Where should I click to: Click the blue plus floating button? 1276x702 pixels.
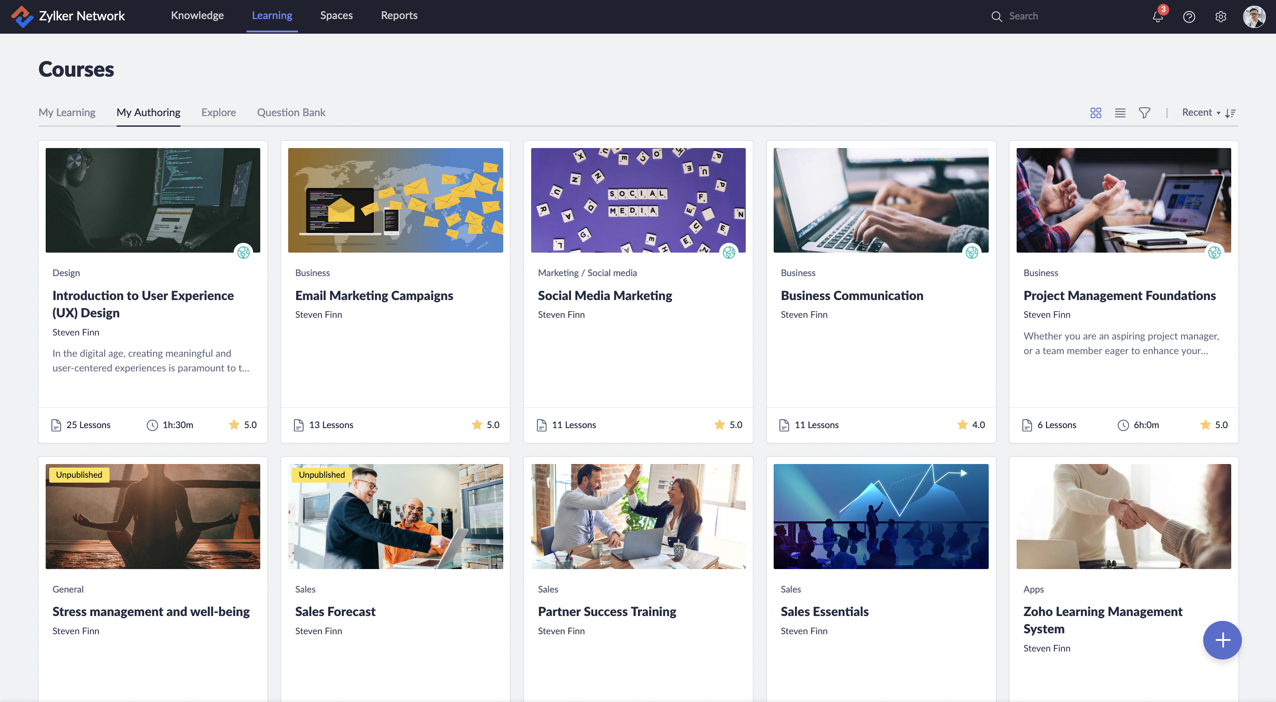[1222, 640]
